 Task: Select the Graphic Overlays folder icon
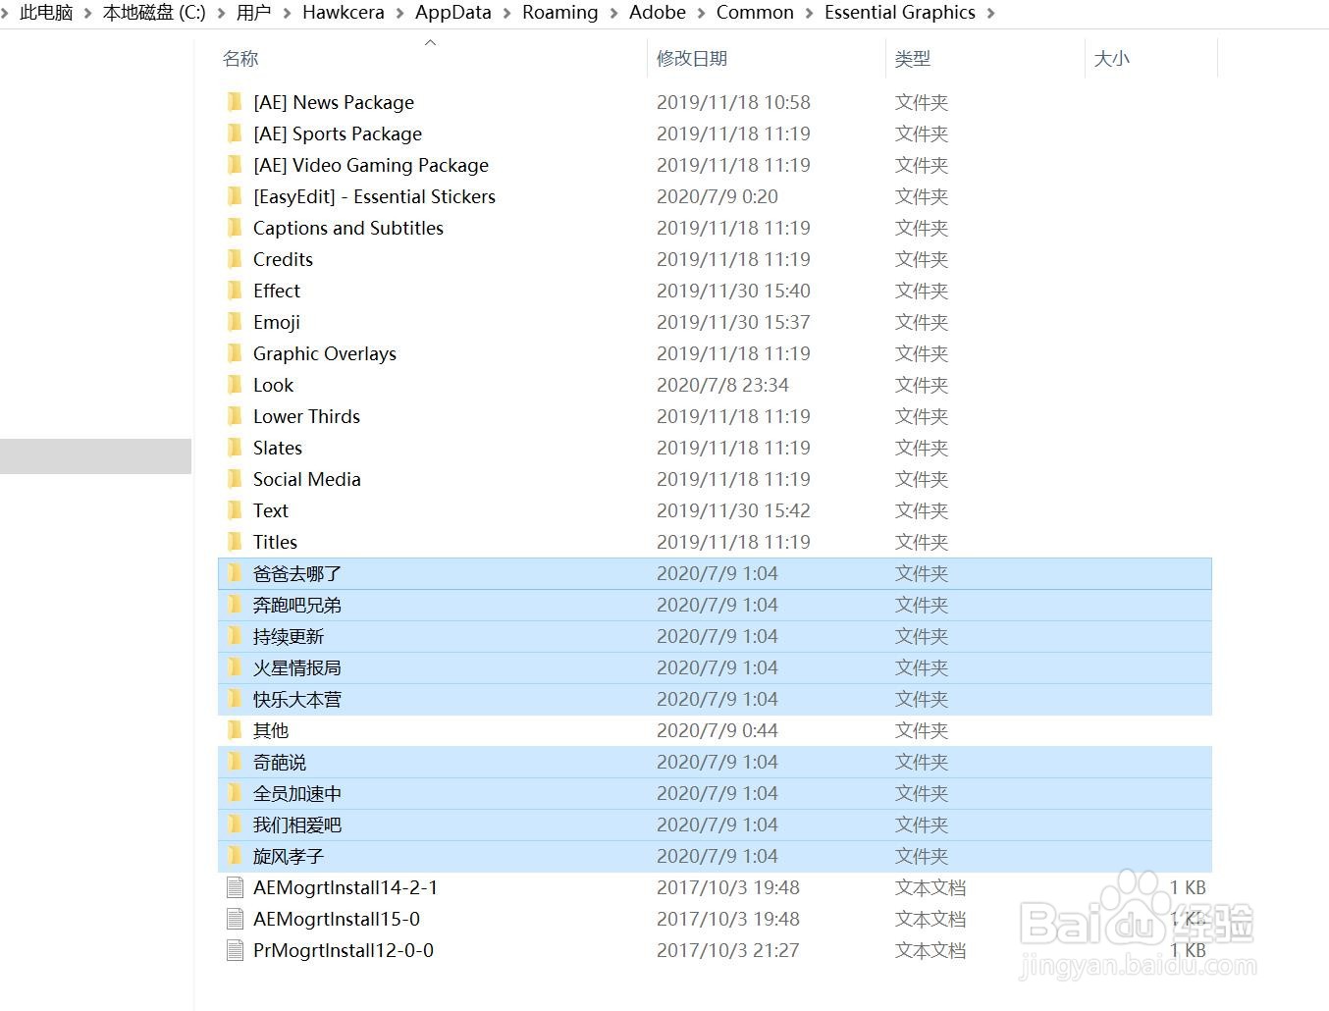(235, 353)
